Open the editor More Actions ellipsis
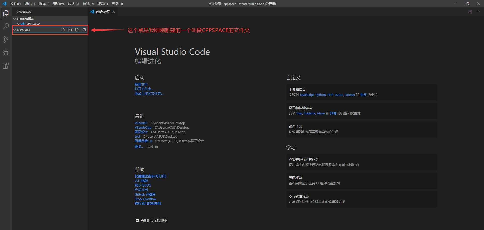 pyautogui.click(x=478, y=12)
